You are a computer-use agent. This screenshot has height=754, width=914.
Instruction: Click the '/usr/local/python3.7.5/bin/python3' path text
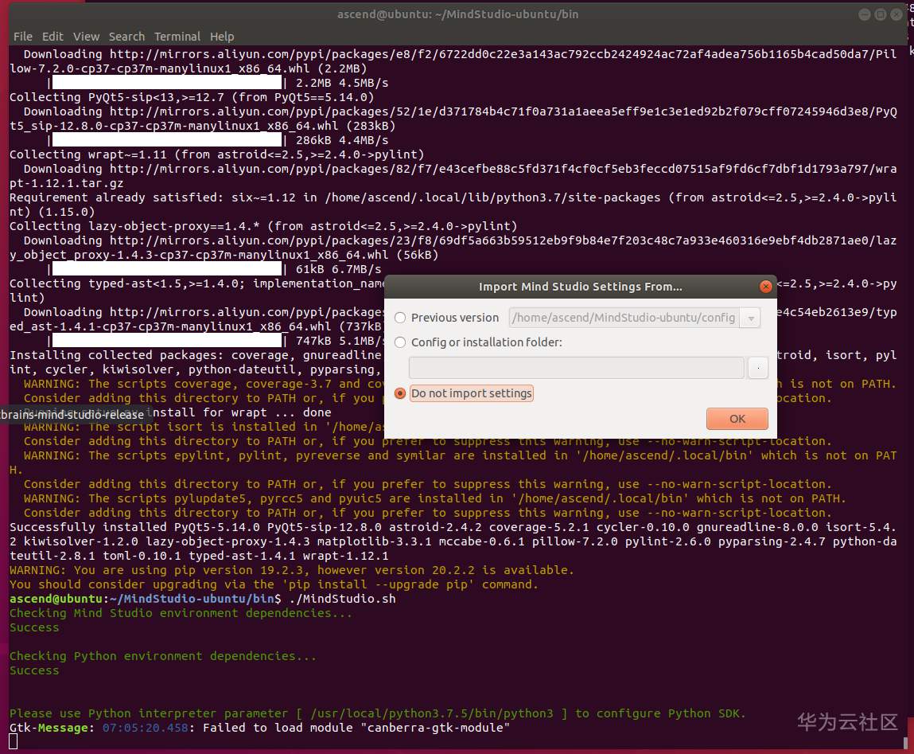pos(432,713)
